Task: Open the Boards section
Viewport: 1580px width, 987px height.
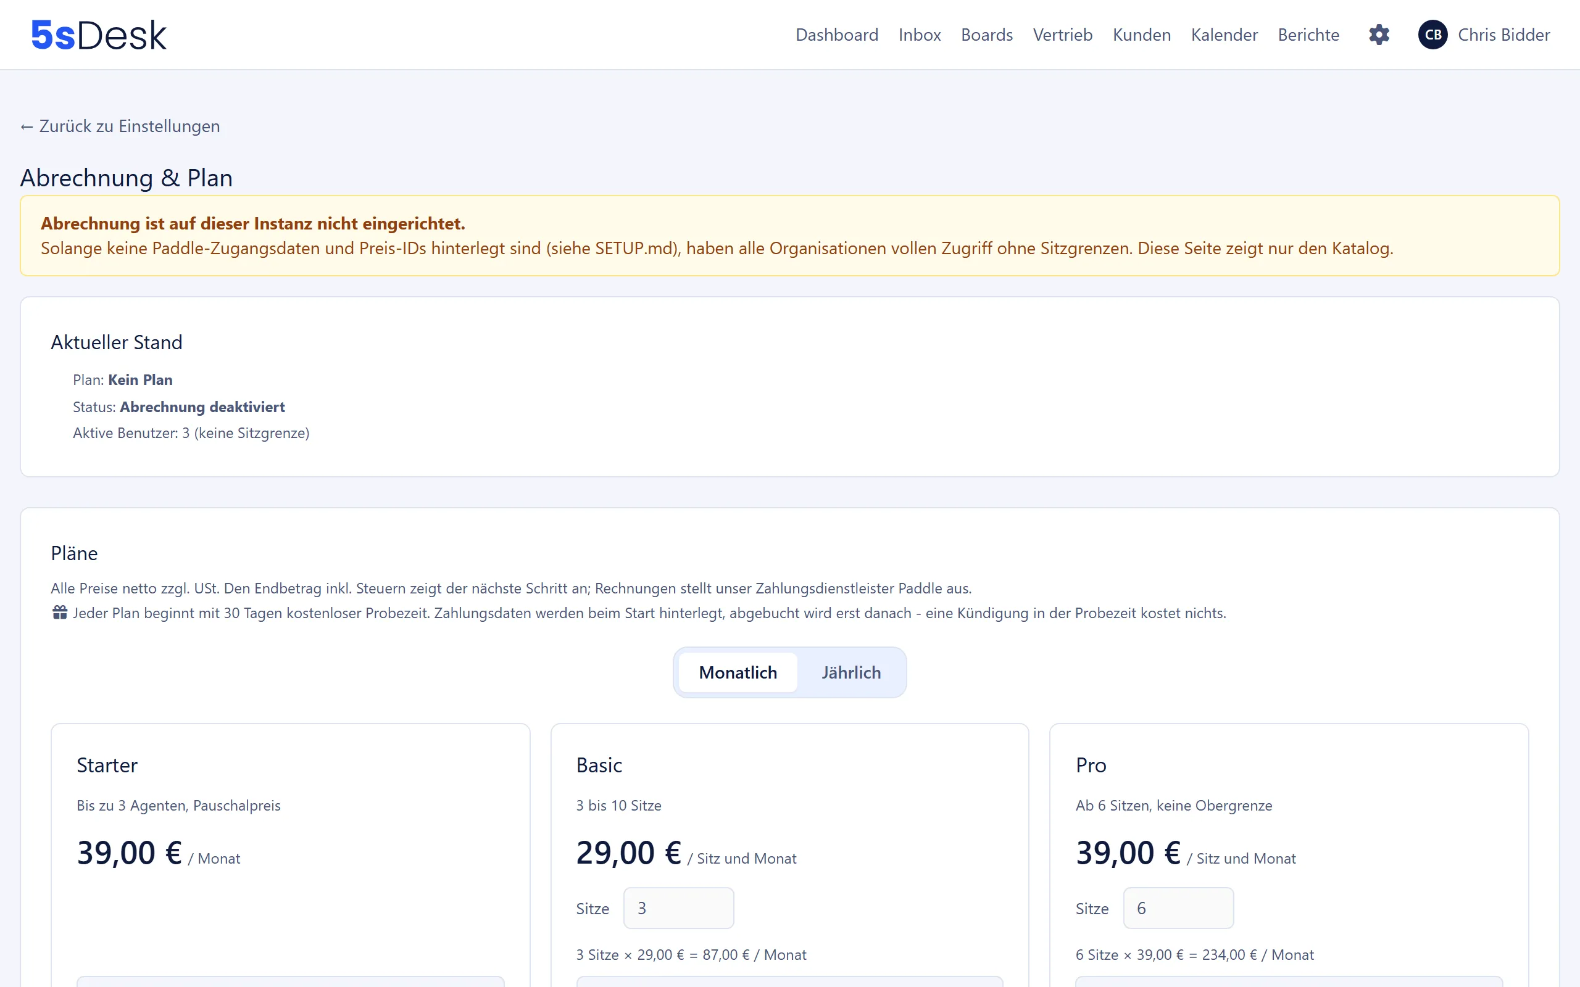Action: tap(986, 35)
